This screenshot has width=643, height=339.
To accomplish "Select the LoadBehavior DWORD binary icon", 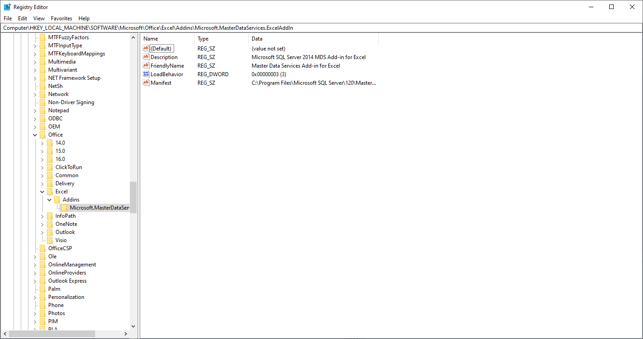I will click(x=146, y=74).
